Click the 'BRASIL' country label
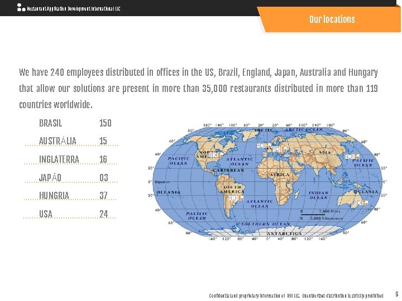 [50, 123]
